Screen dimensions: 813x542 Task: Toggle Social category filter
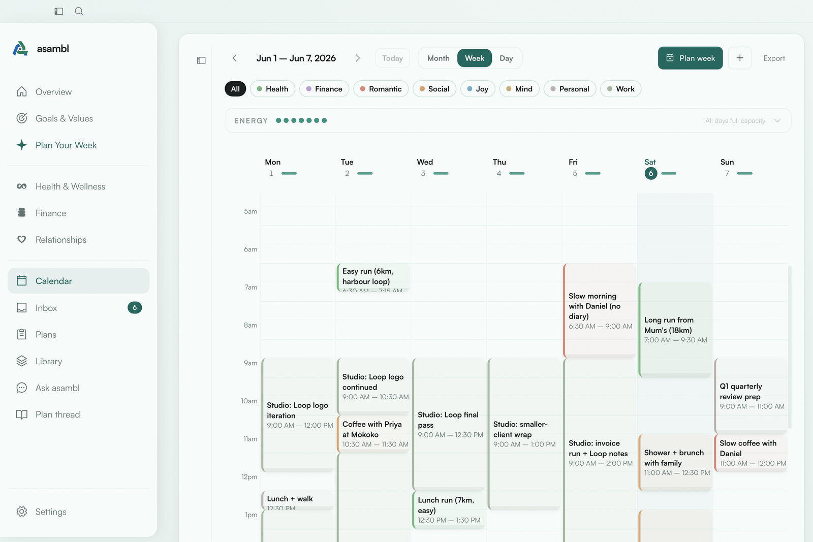pos(434,89)
